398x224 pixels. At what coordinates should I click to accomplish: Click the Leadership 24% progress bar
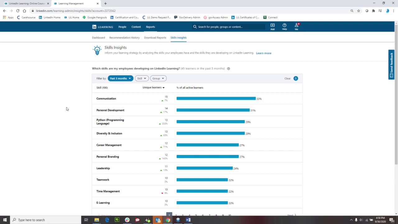click(x=205, y=168)
